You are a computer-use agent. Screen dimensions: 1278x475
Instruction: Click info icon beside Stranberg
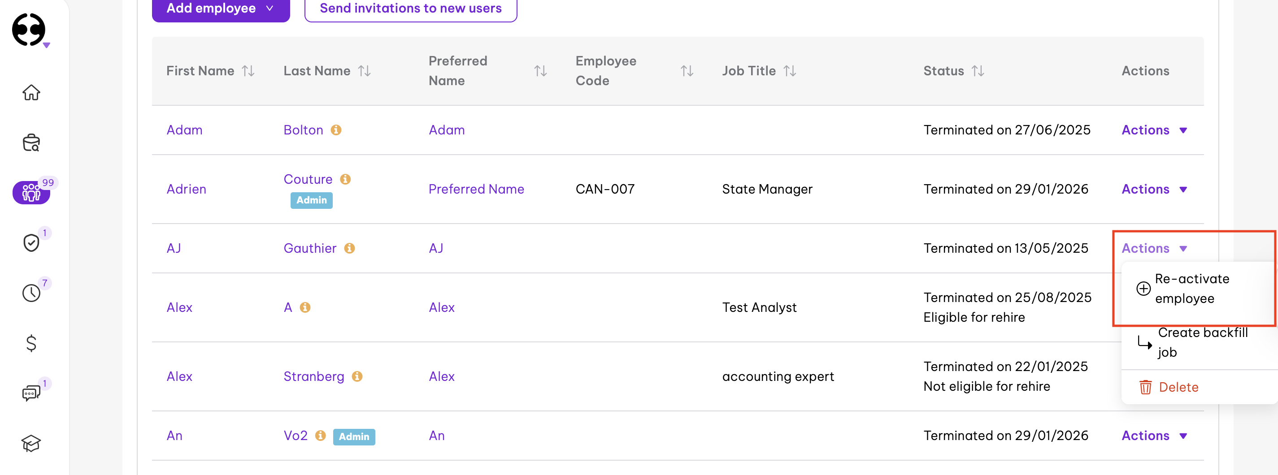coord(356,376)
